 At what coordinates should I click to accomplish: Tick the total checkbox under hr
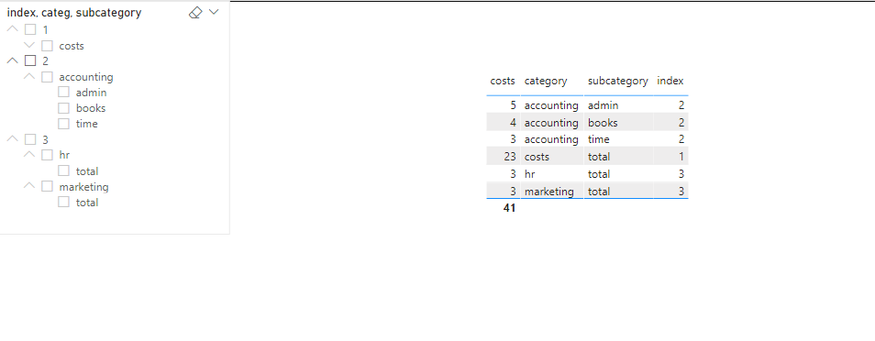coord(63,170)
